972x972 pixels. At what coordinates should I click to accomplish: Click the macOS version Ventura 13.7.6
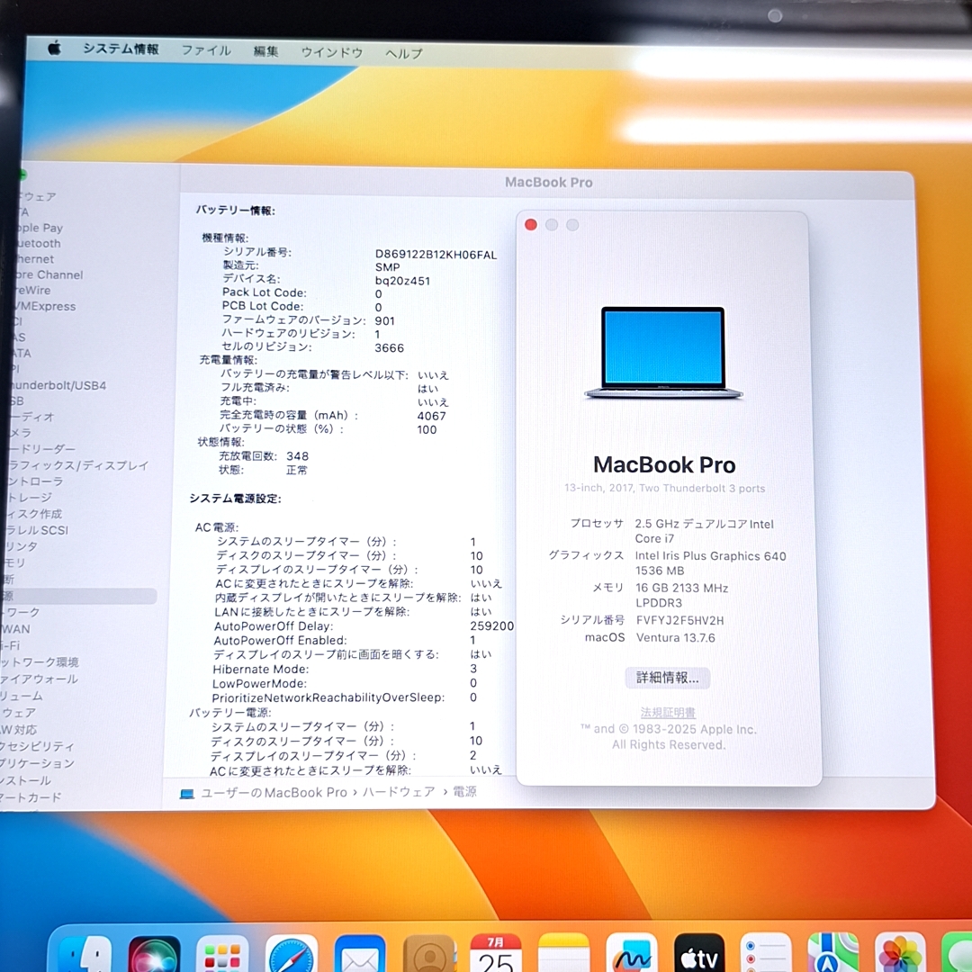coord(676,638)
